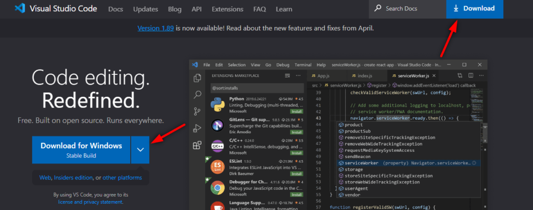Open the Updates page
Screen dimensions: 533x210
point(146,9)
